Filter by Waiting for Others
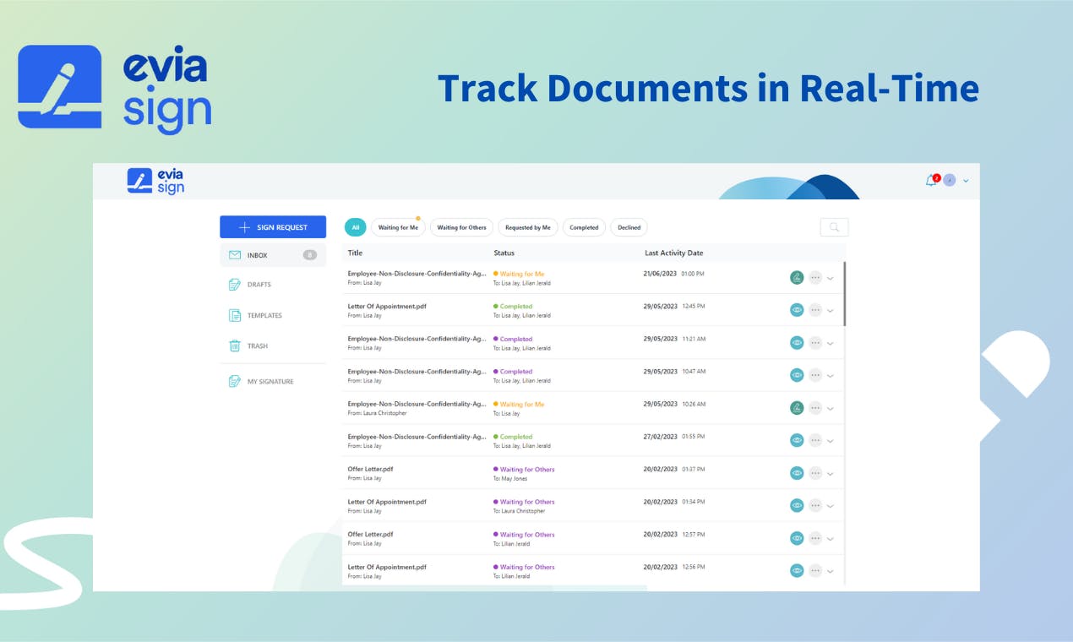The height and width of the screenshot is (642, 1073). [461, 227]
